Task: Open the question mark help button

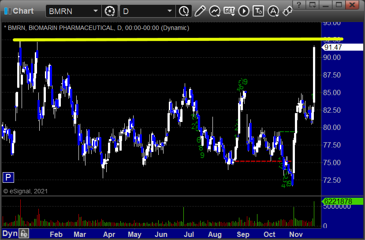Action: 299,5
